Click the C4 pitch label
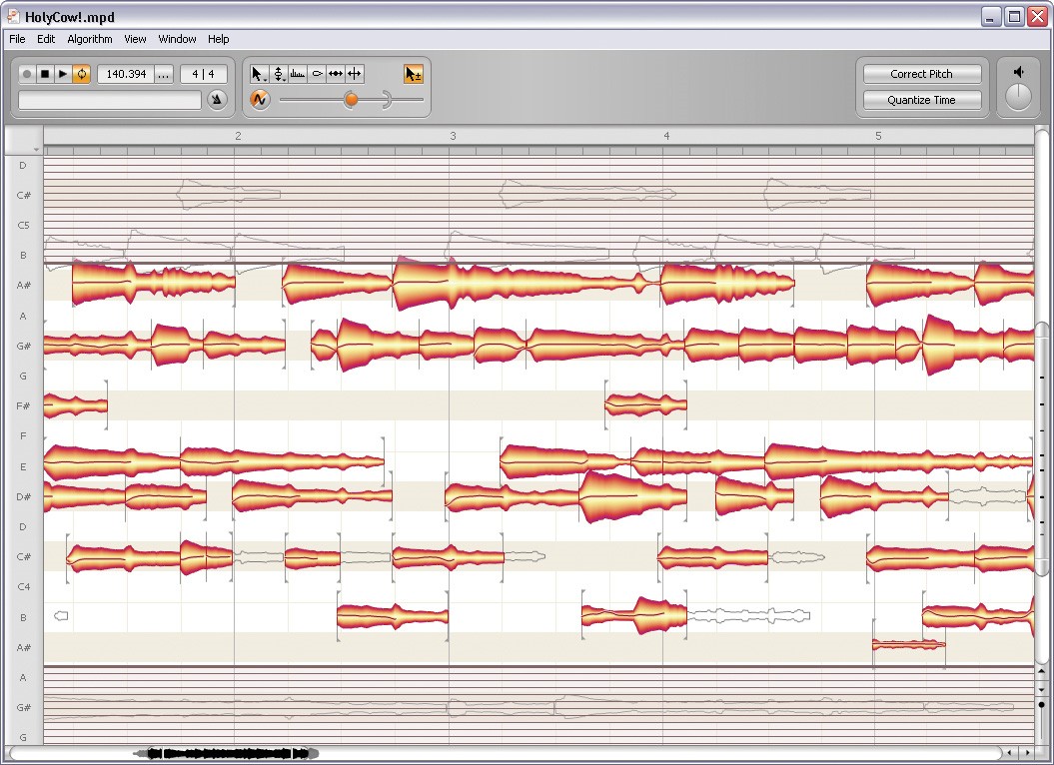The height and width of the screenshot is (765, 1054). point(24,587)
